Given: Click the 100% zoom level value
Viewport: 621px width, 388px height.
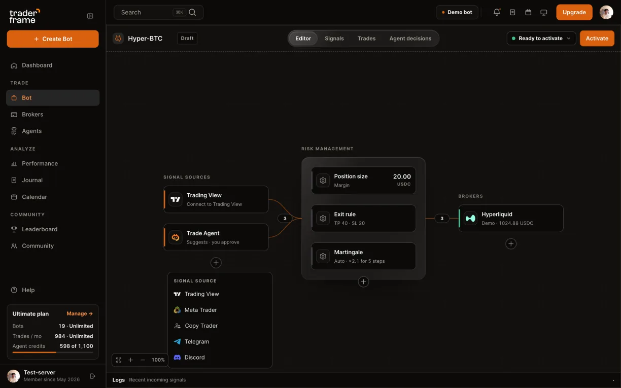Looking at the screenshot, I should coord(158,360).
